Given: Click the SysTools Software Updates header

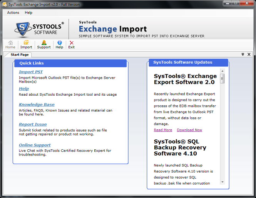Looking at the screenshot, I should tap(188, 63).
